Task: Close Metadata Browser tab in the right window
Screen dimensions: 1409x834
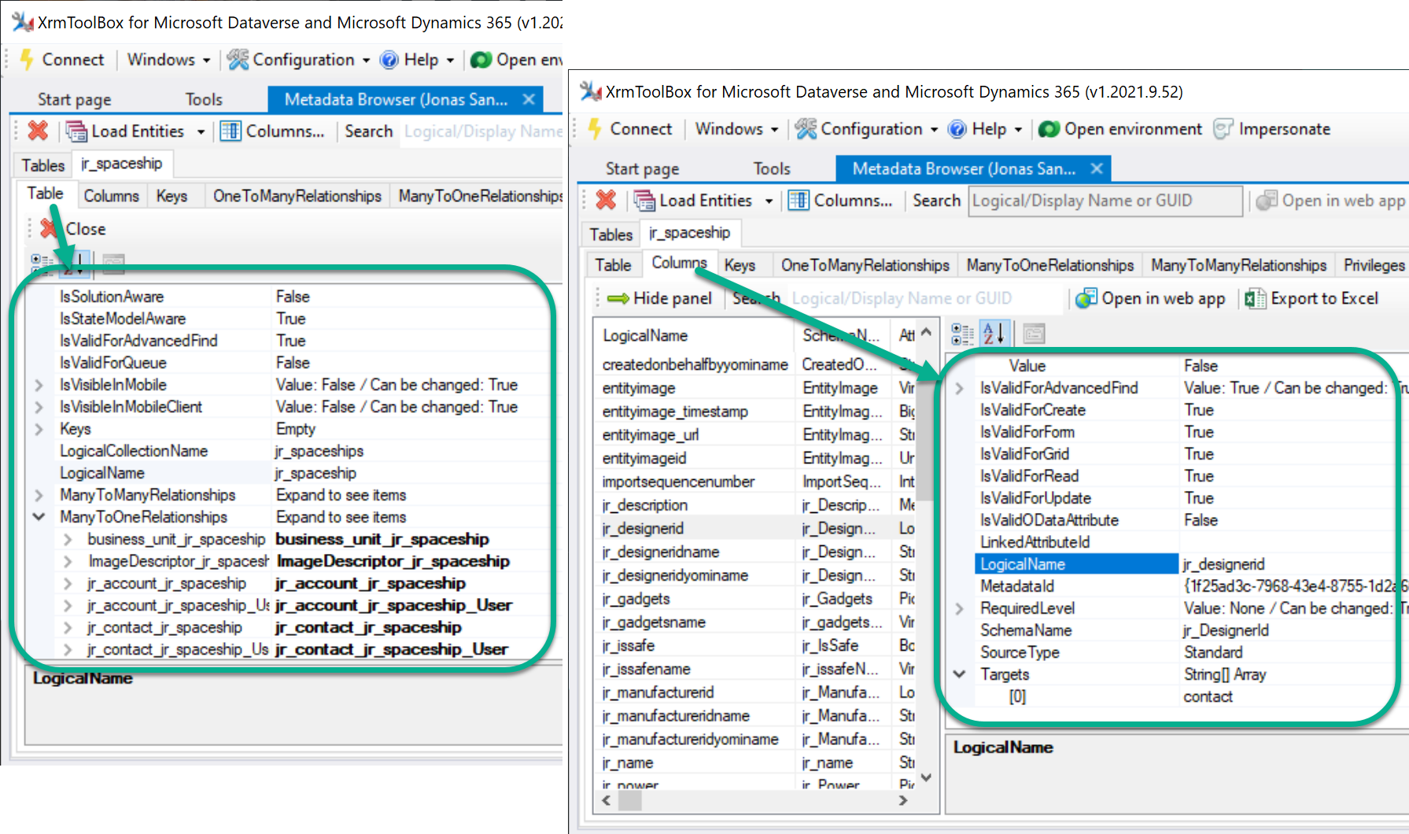Action: coord(1097,168)
